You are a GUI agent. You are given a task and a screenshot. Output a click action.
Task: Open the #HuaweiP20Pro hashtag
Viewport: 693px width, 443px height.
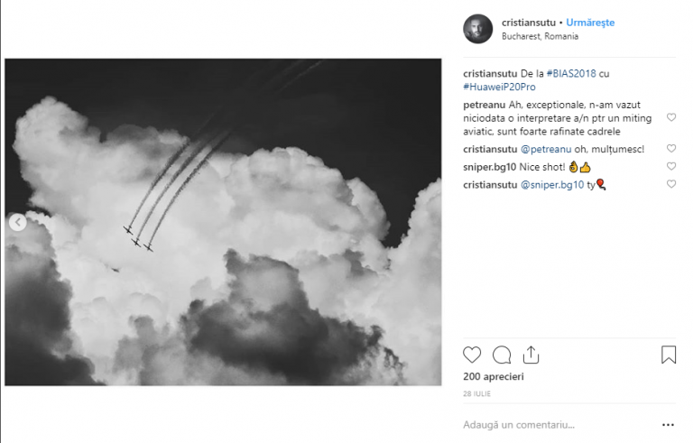[499, 88]
